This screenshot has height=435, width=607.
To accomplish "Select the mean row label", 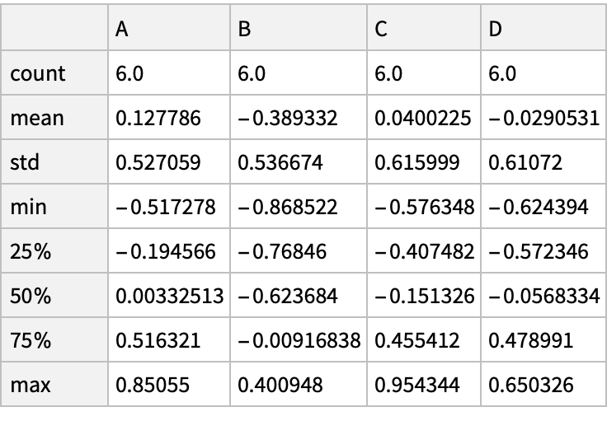I will [37, 119].
